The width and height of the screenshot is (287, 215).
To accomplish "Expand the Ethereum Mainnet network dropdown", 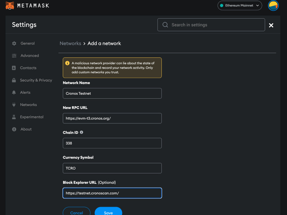I will point(240,6).
